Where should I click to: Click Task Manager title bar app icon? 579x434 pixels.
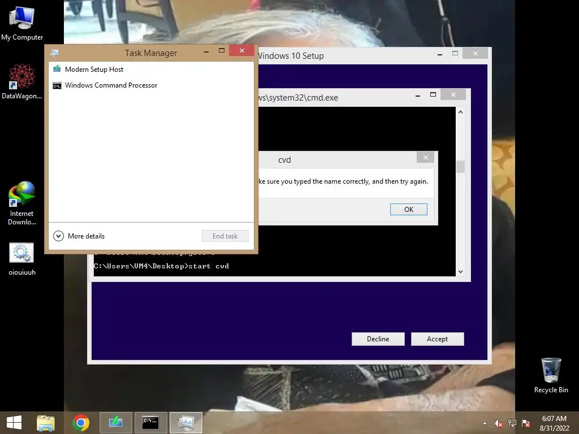click(55, 53)
